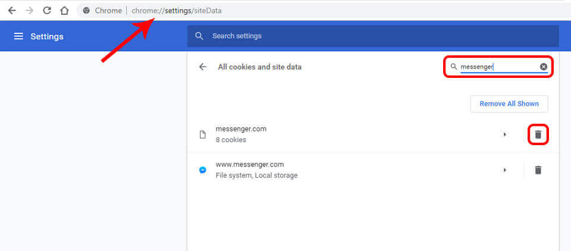
Task: Expand the messenger.com 8 cookies entry
Action: click(505, 134)
